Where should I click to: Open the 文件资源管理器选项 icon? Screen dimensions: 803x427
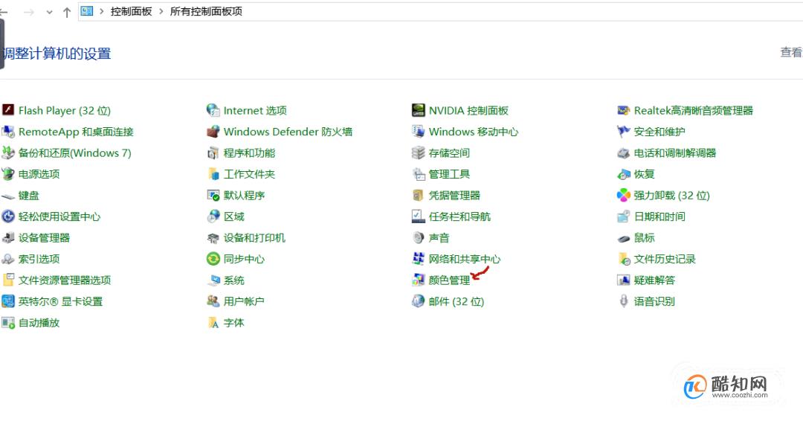tap(8, 280)
